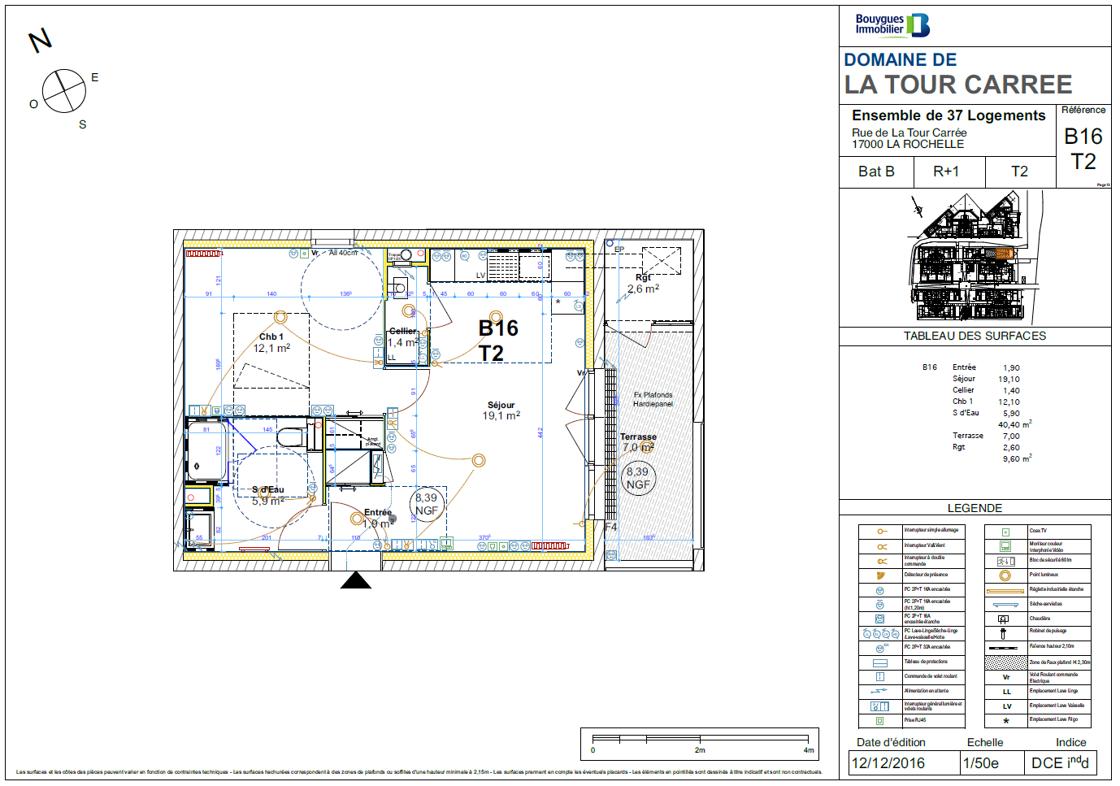The image size is (1120, 786).
Task: Click the edition date 12/12/2016
Action: (888, 763)
